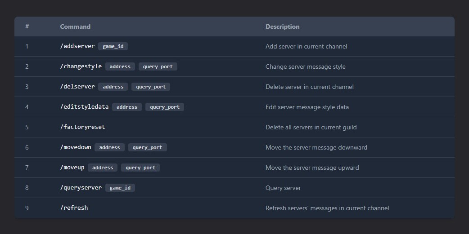Select the address badge in /changestyle row
The image size is (469, 234).
click(x=120, y=66)
